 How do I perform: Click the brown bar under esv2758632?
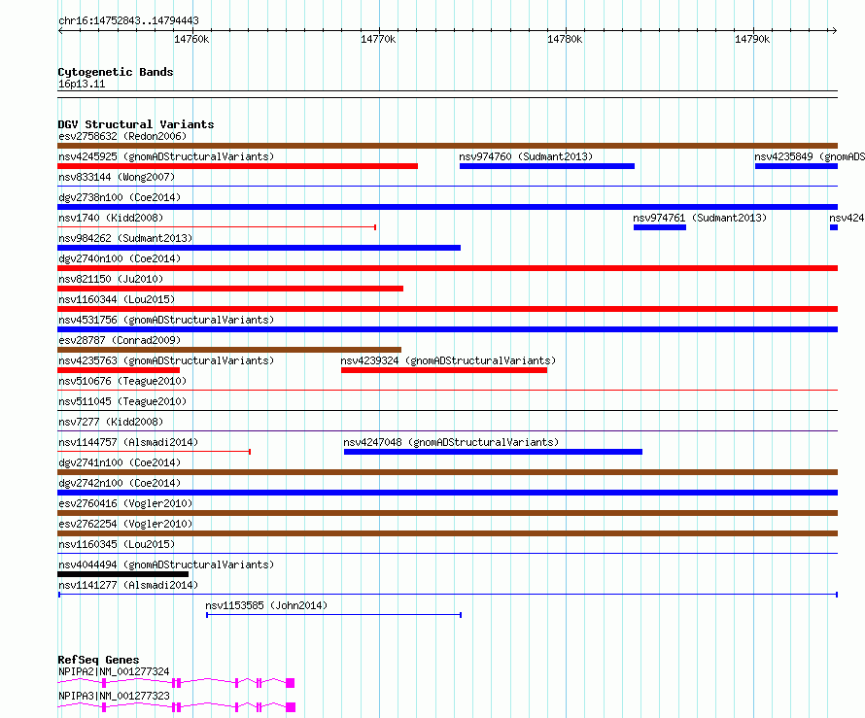447,146
